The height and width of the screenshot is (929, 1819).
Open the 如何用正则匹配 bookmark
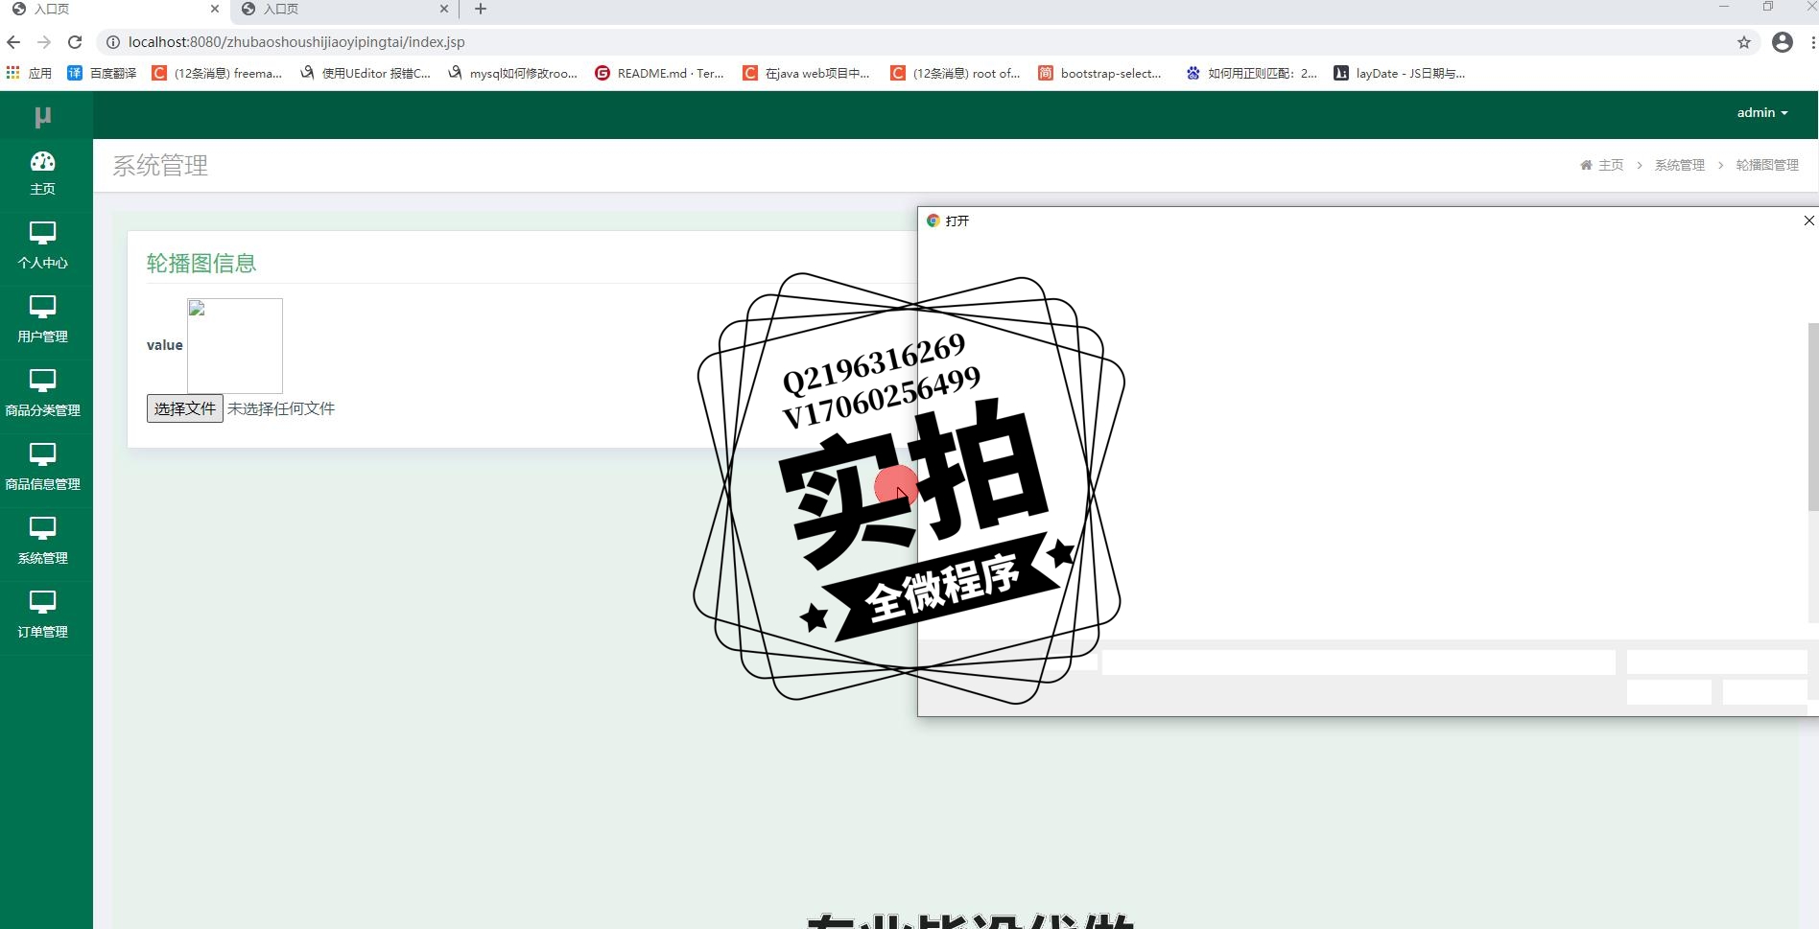(x=1252, y=73)
